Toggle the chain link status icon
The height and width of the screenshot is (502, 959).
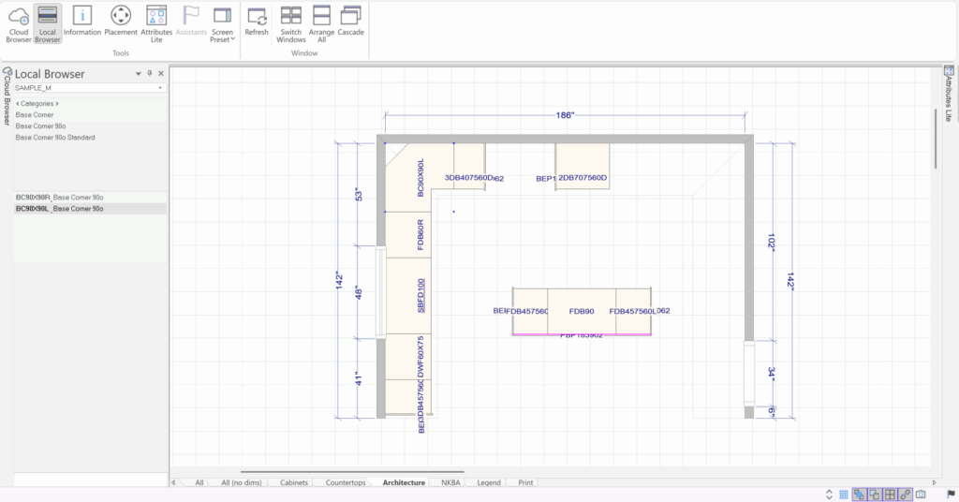906,495
